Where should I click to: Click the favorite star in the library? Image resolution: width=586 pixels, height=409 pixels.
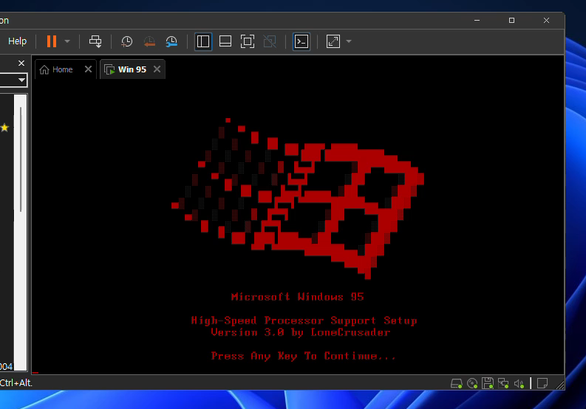click(4, 128)
